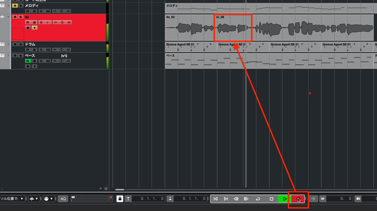Screen dimensions: 377x211
Task: Click the left locator position field
Action: pos(148,199)
